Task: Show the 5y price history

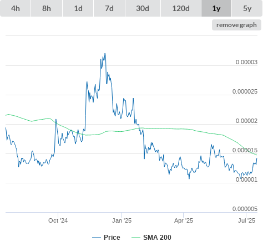Action: point(247,8)
